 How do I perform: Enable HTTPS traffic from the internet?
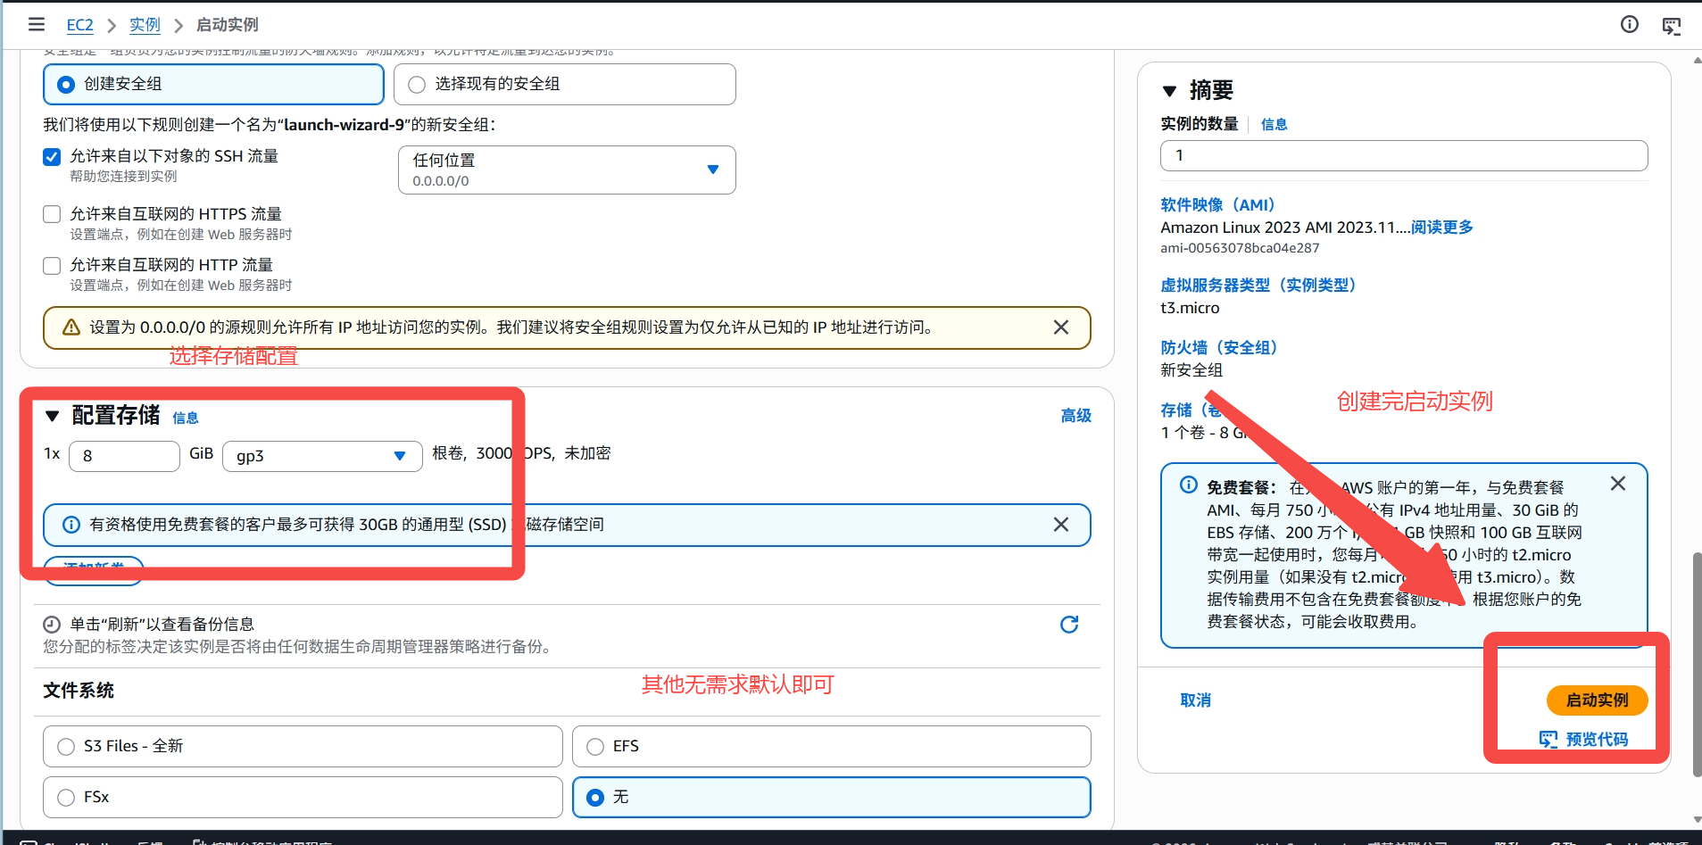click(52, 214)
